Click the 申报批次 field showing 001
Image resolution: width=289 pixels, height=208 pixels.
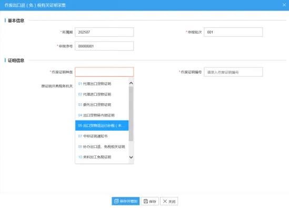(x=233, y=32)
